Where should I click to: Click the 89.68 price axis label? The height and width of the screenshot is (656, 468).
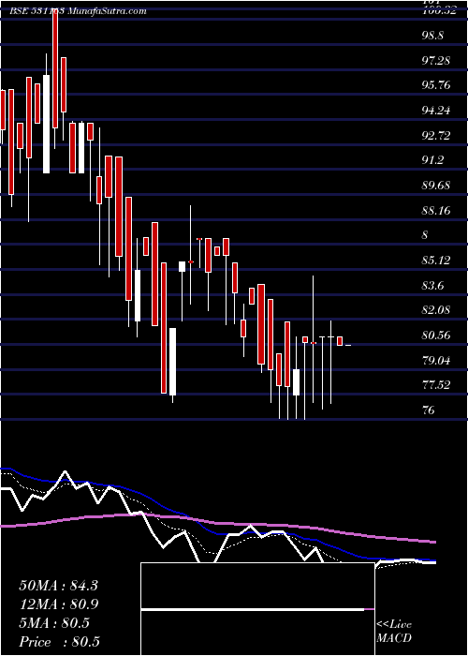click(436, 186)
